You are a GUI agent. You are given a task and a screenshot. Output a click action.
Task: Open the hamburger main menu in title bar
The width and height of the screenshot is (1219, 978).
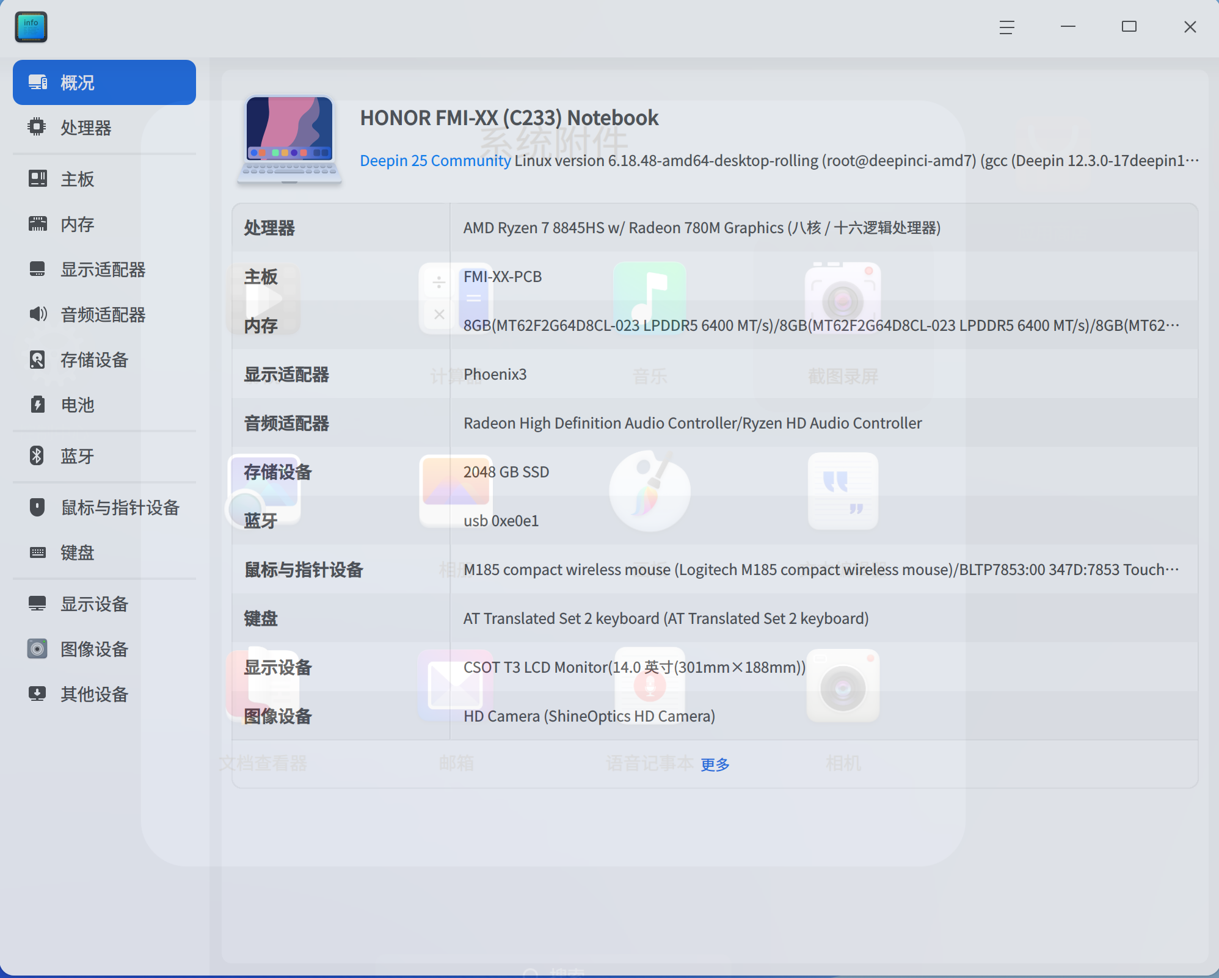coord(1007,27)
